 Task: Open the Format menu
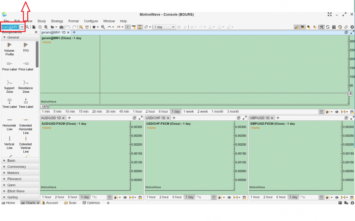[73, 21]
